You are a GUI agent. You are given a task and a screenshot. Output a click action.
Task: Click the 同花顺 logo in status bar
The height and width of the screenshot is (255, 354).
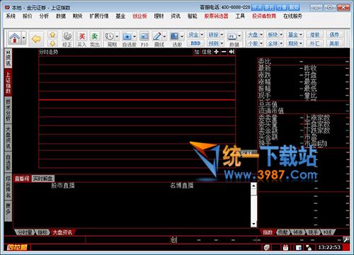pos(17,247)
